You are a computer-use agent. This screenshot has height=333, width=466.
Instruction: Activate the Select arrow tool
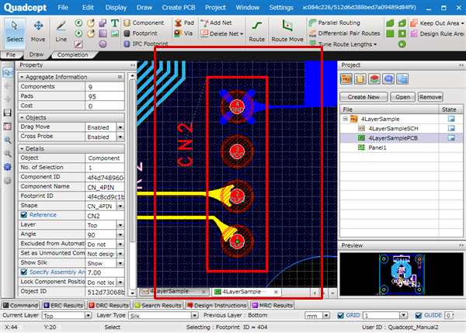click(15, 32)
